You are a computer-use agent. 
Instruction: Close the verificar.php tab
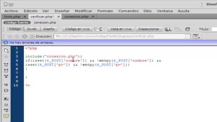[x=59, y=17]
